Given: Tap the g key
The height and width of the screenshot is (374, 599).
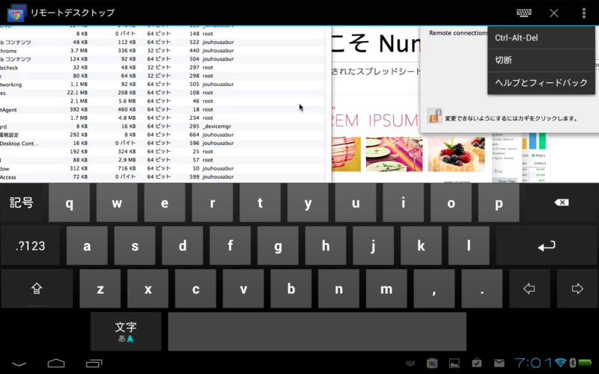Looking at the screenshot, I should pos(278,246).
